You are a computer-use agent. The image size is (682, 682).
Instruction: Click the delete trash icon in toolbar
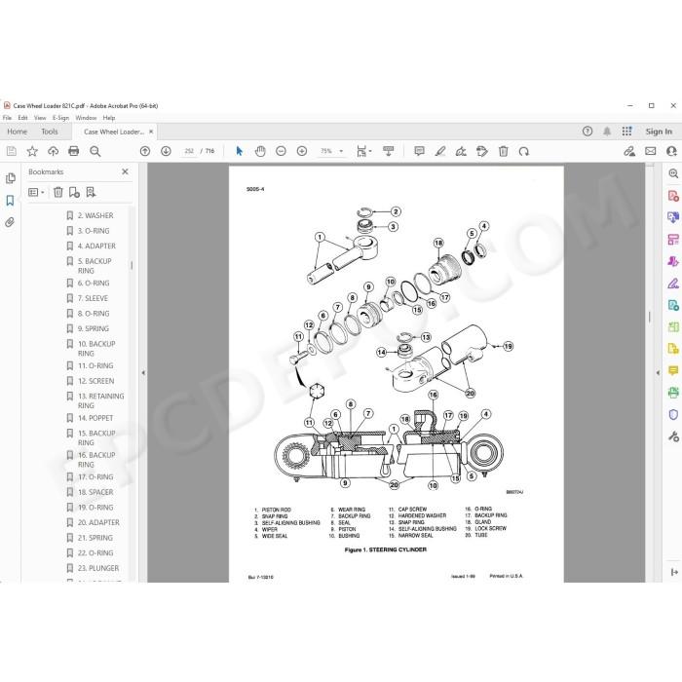[x=504, y=151]
